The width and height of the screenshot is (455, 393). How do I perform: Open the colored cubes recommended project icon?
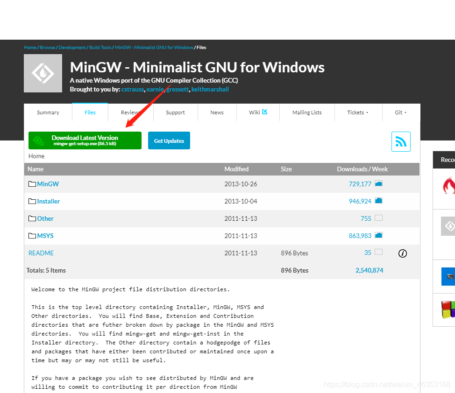[x=448, y=310]
